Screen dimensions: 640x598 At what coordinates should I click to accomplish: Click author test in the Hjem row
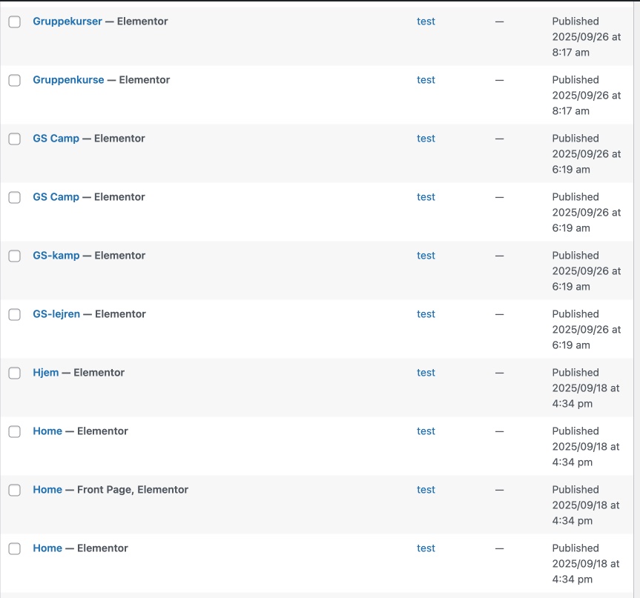(x=426, y=373)
